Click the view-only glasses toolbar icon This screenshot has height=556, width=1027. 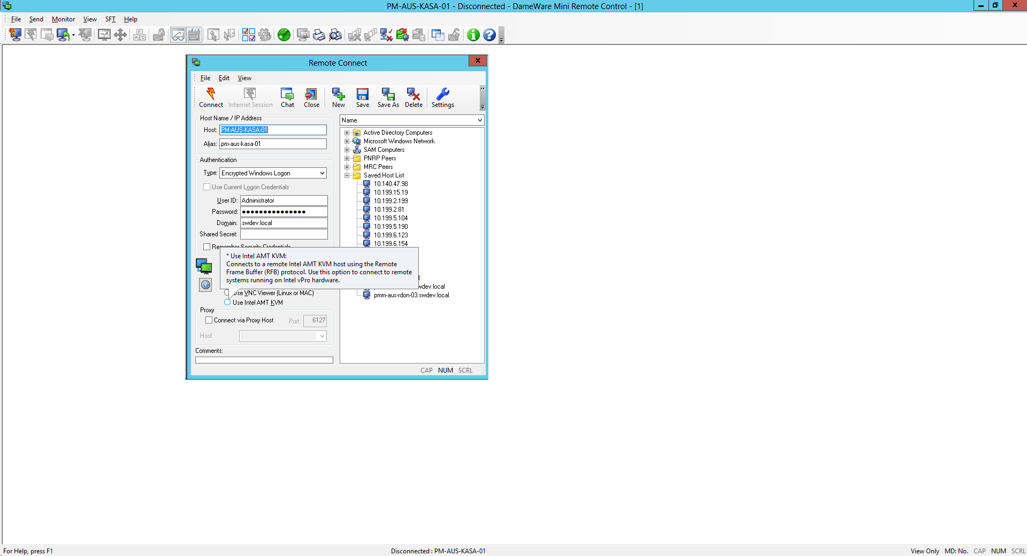[178, 35]
